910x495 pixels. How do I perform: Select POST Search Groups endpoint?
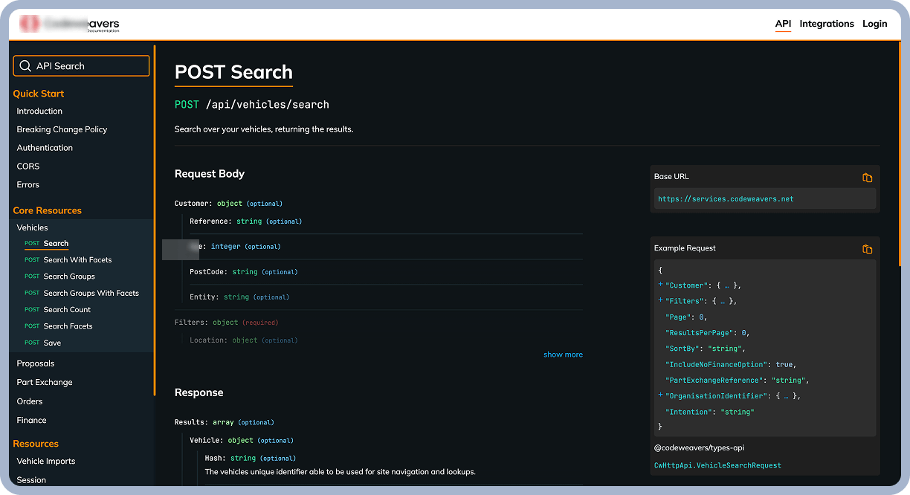59,276
